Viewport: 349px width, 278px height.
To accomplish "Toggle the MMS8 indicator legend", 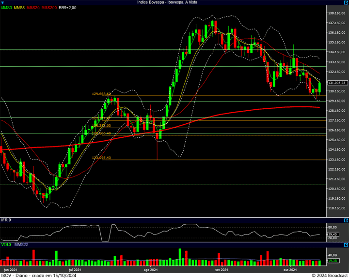I will tap(20, 8).
